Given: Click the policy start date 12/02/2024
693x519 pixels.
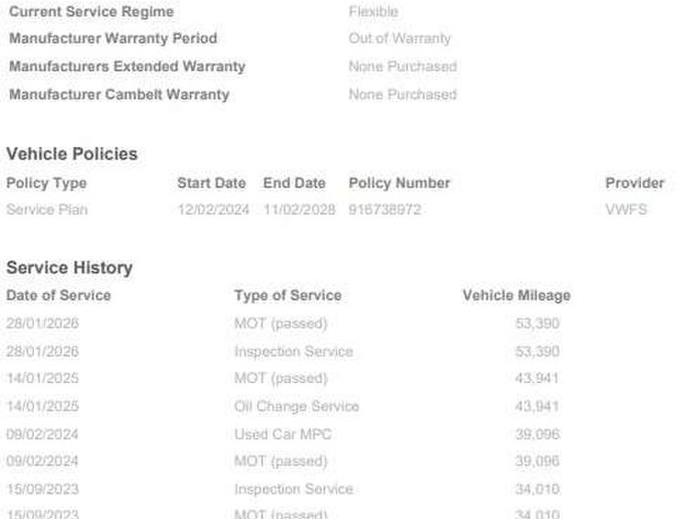Looking at the screenshot, I should pos(213,210).
